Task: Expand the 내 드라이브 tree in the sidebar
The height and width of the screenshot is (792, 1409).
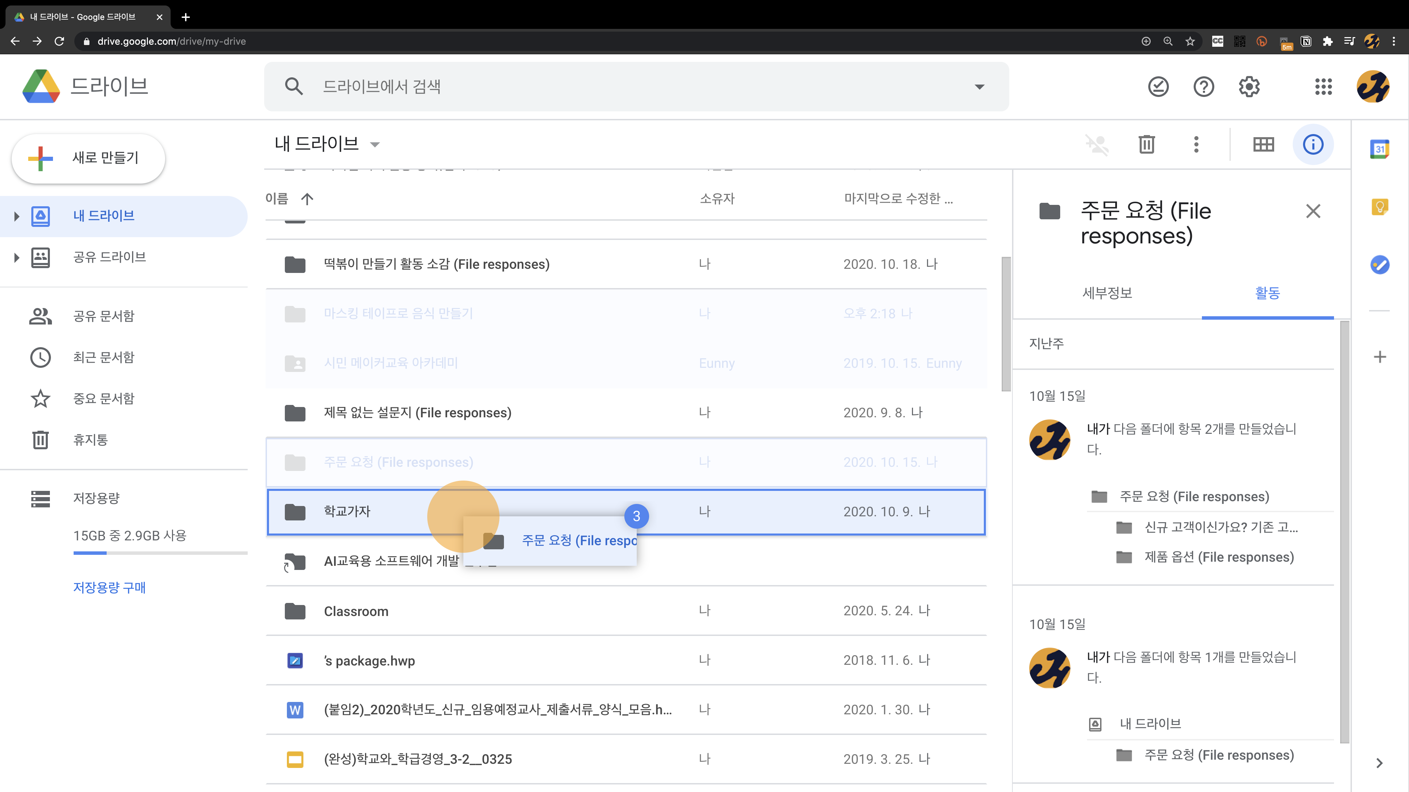Action: coord(17,217)
